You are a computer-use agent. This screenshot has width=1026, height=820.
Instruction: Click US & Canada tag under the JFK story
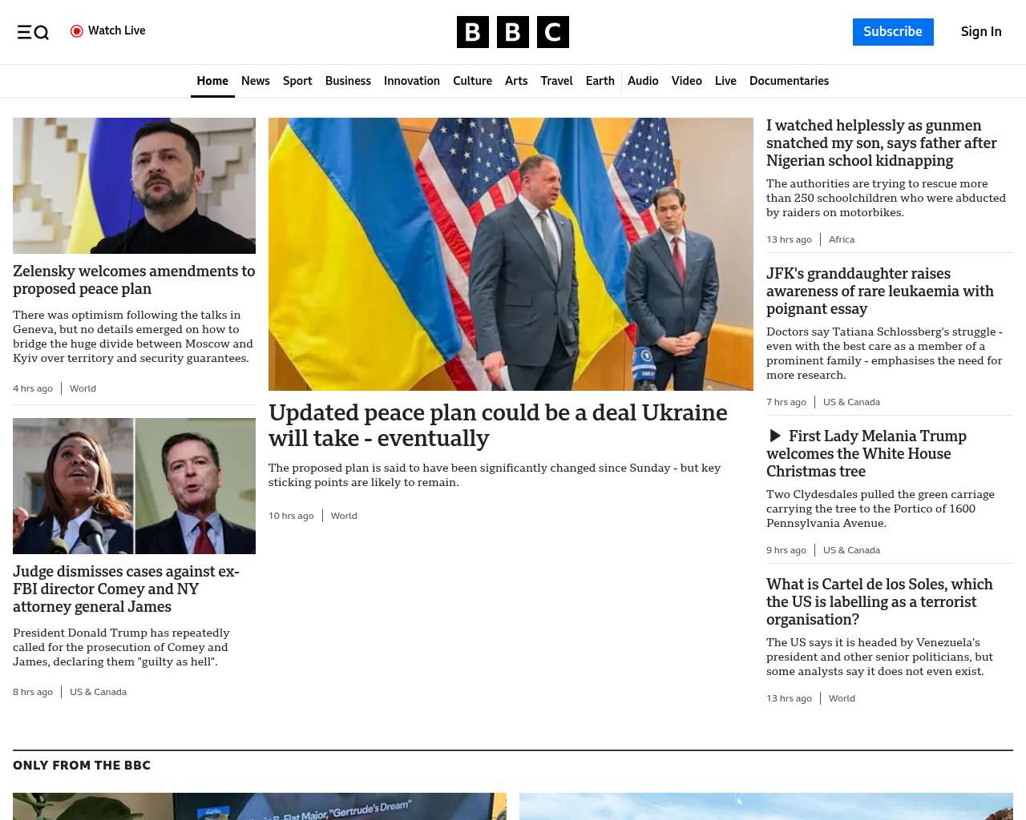[851, 402]
